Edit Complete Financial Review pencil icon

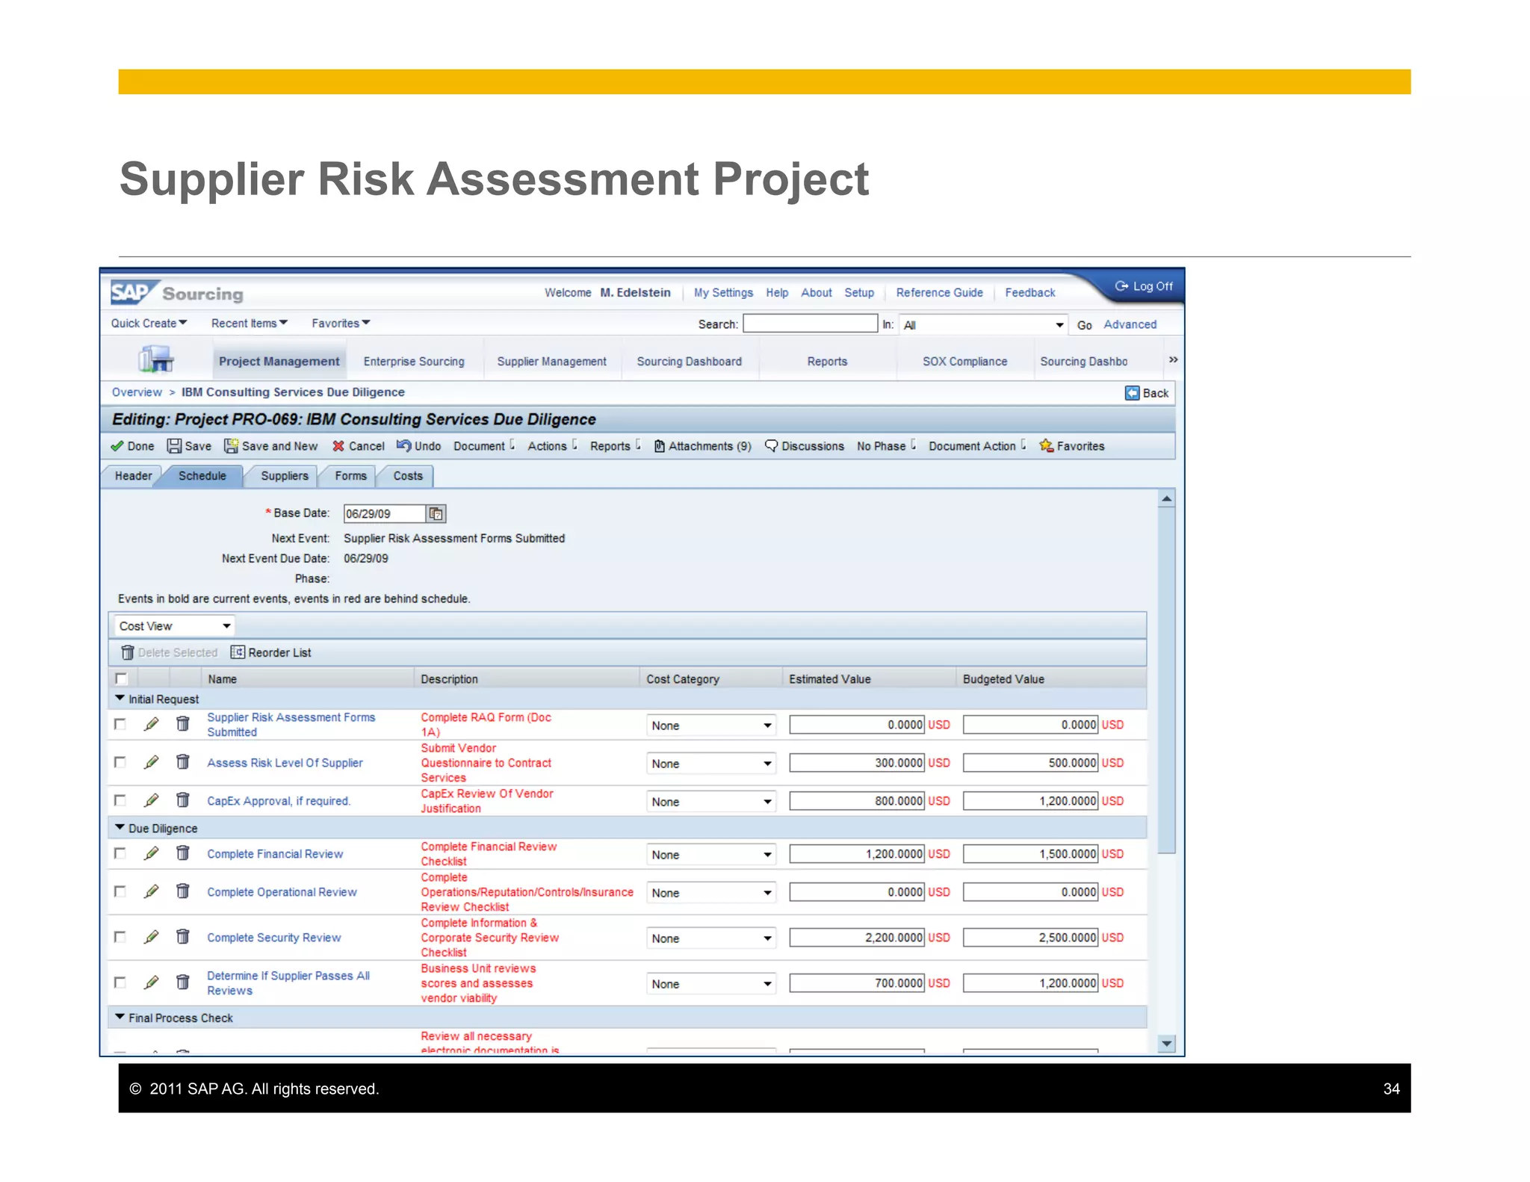click(151, 853)
